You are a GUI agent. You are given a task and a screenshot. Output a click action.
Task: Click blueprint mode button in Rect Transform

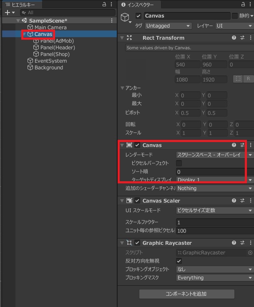click(238, 79)
